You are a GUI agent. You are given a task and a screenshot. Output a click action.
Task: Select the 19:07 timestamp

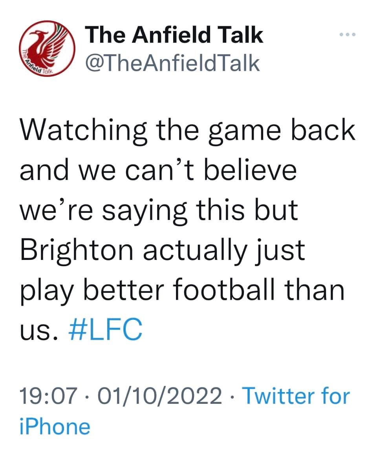click(49, 396)
